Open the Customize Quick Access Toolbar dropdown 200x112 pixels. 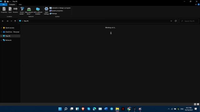coord(10,2)
